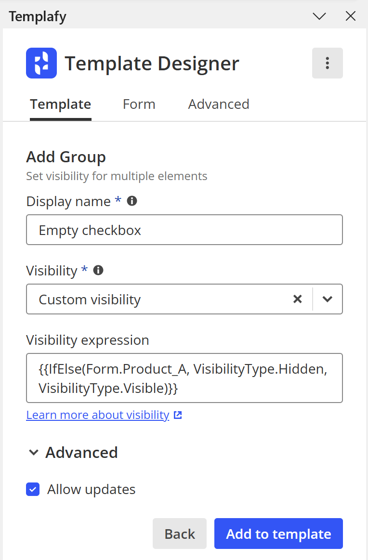Switch to the Template tab
Screen dimensions: 368x560
(60, 104)
